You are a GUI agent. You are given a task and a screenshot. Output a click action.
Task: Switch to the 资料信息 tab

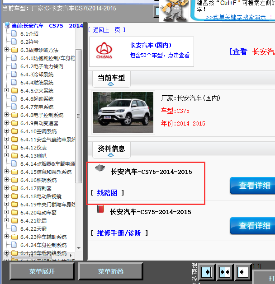111,150
